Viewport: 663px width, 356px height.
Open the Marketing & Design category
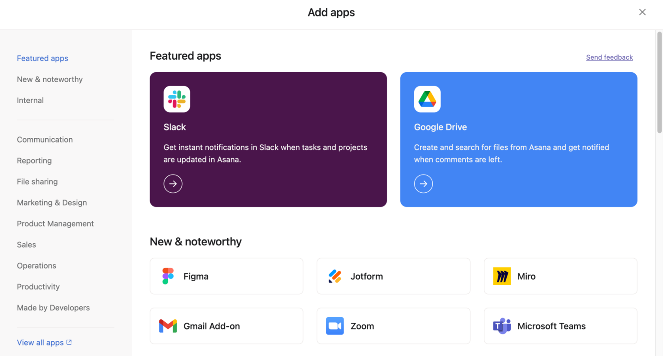point(52,203)
